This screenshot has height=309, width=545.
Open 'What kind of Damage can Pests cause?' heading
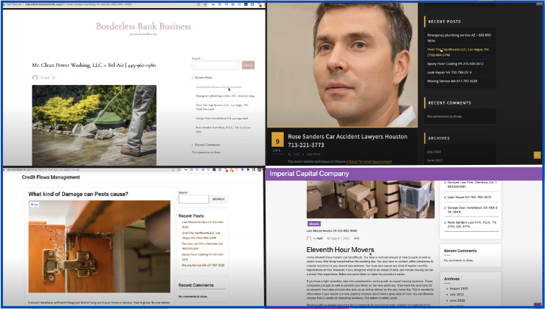[78, 194]
